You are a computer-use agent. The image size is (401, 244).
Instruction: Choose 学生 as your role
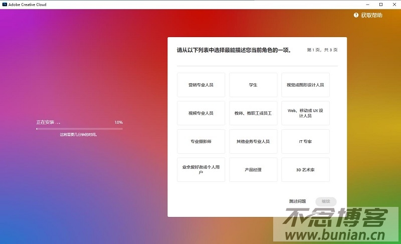[253, 85]
